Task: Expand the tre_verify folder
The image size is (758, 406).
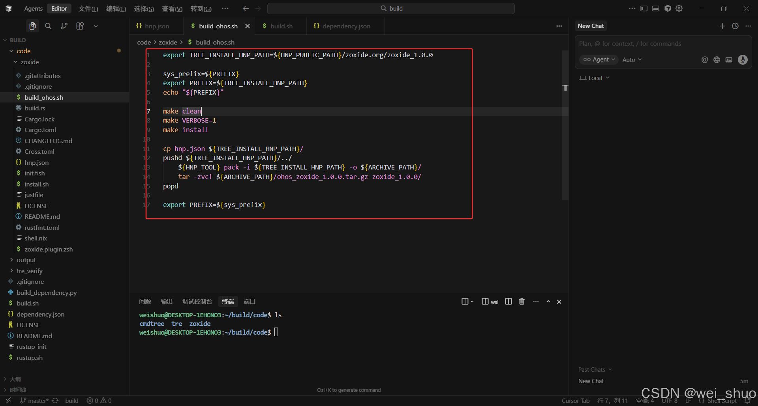Action: coord(30,271)
